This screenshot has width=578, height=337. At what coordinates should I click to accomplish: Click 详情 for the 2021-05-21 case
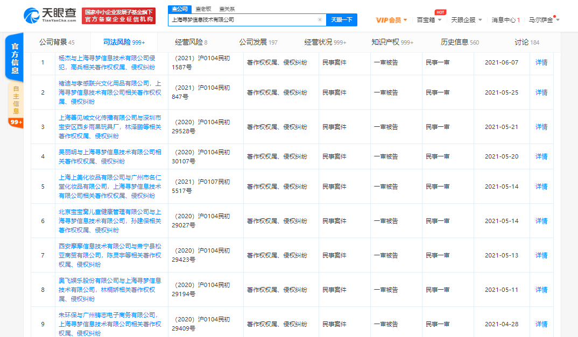[541, 127]
